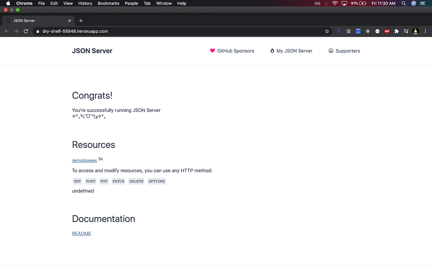Screen dimensions: 432x270
Task: Click the bookmark star icon in address bar
Action: click(x=327, y=31)
